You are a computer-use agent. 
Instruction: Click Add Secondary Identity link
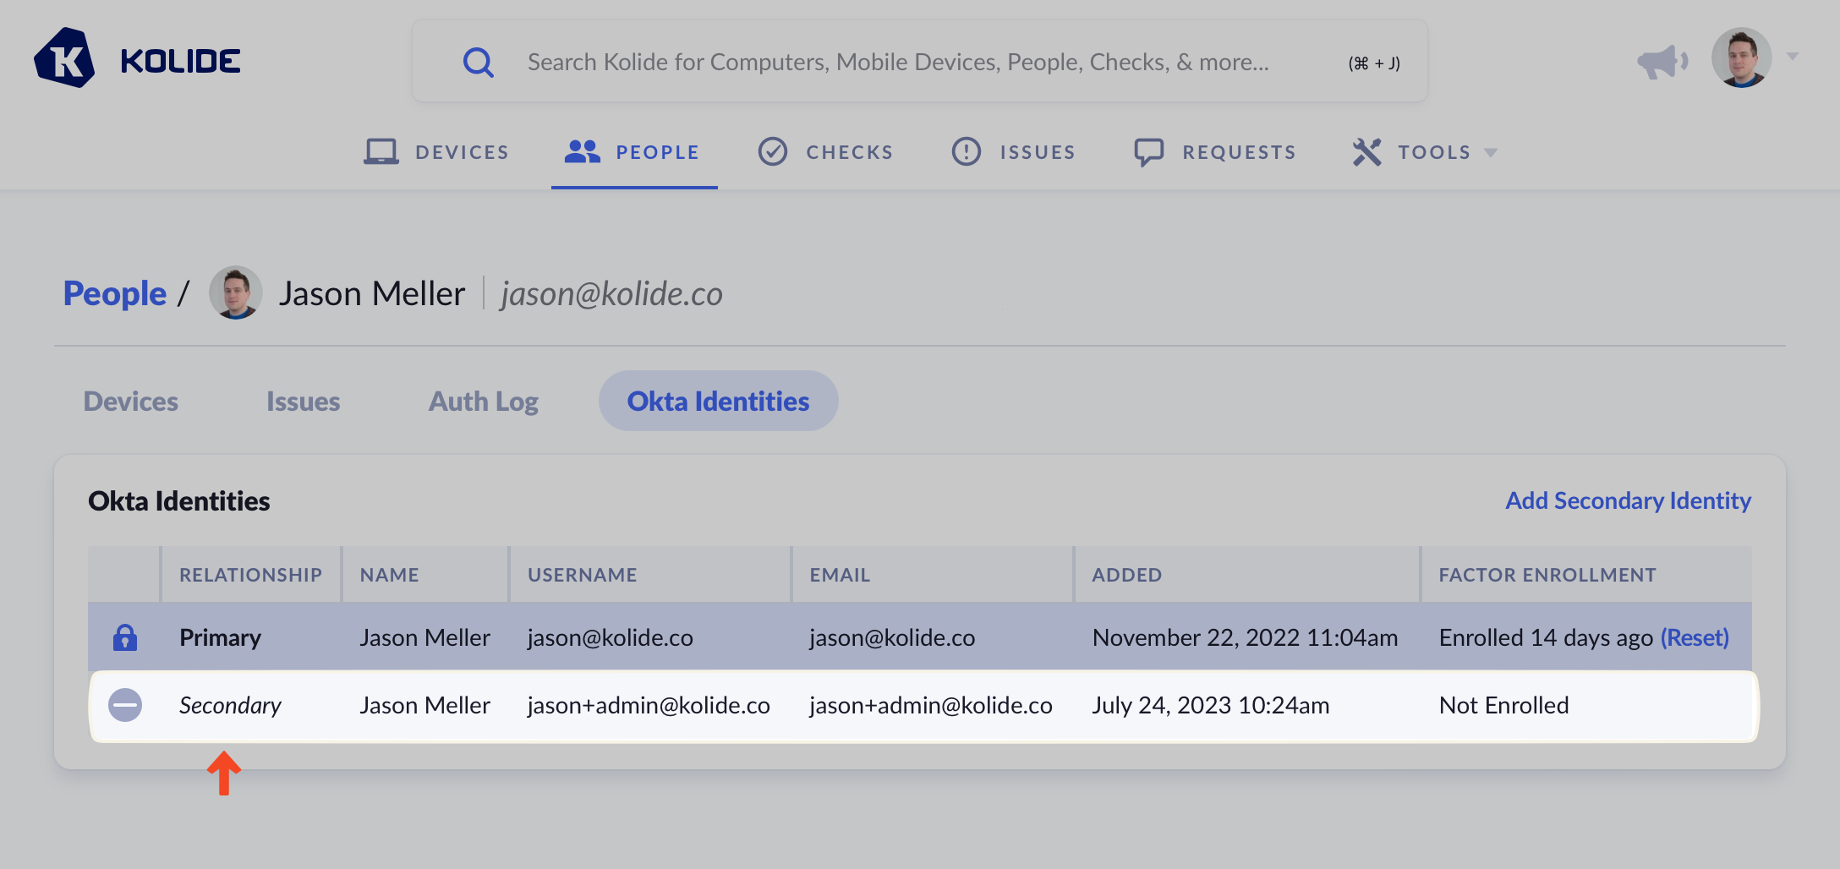point(1628,500)
